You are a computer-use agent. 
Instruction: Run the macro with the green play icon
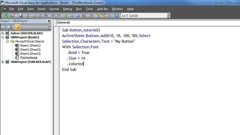click(x=66, y=15)
